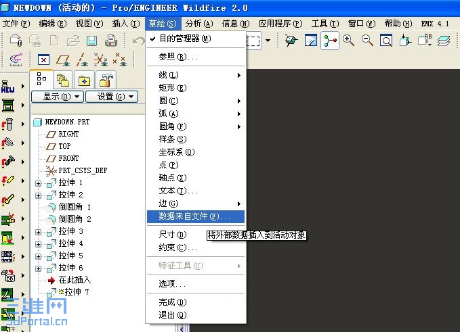
Task: Open the folder browser tab
Action: click(63, 80)
